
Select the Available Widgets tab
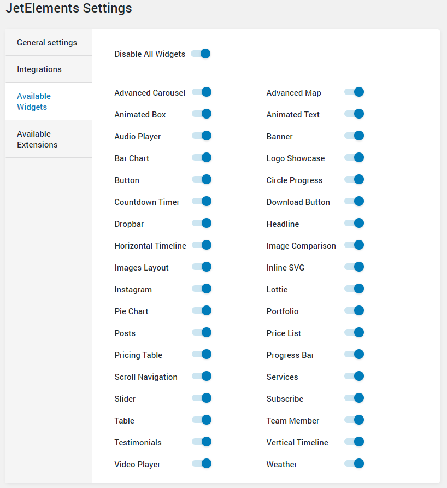coord(34,102)
